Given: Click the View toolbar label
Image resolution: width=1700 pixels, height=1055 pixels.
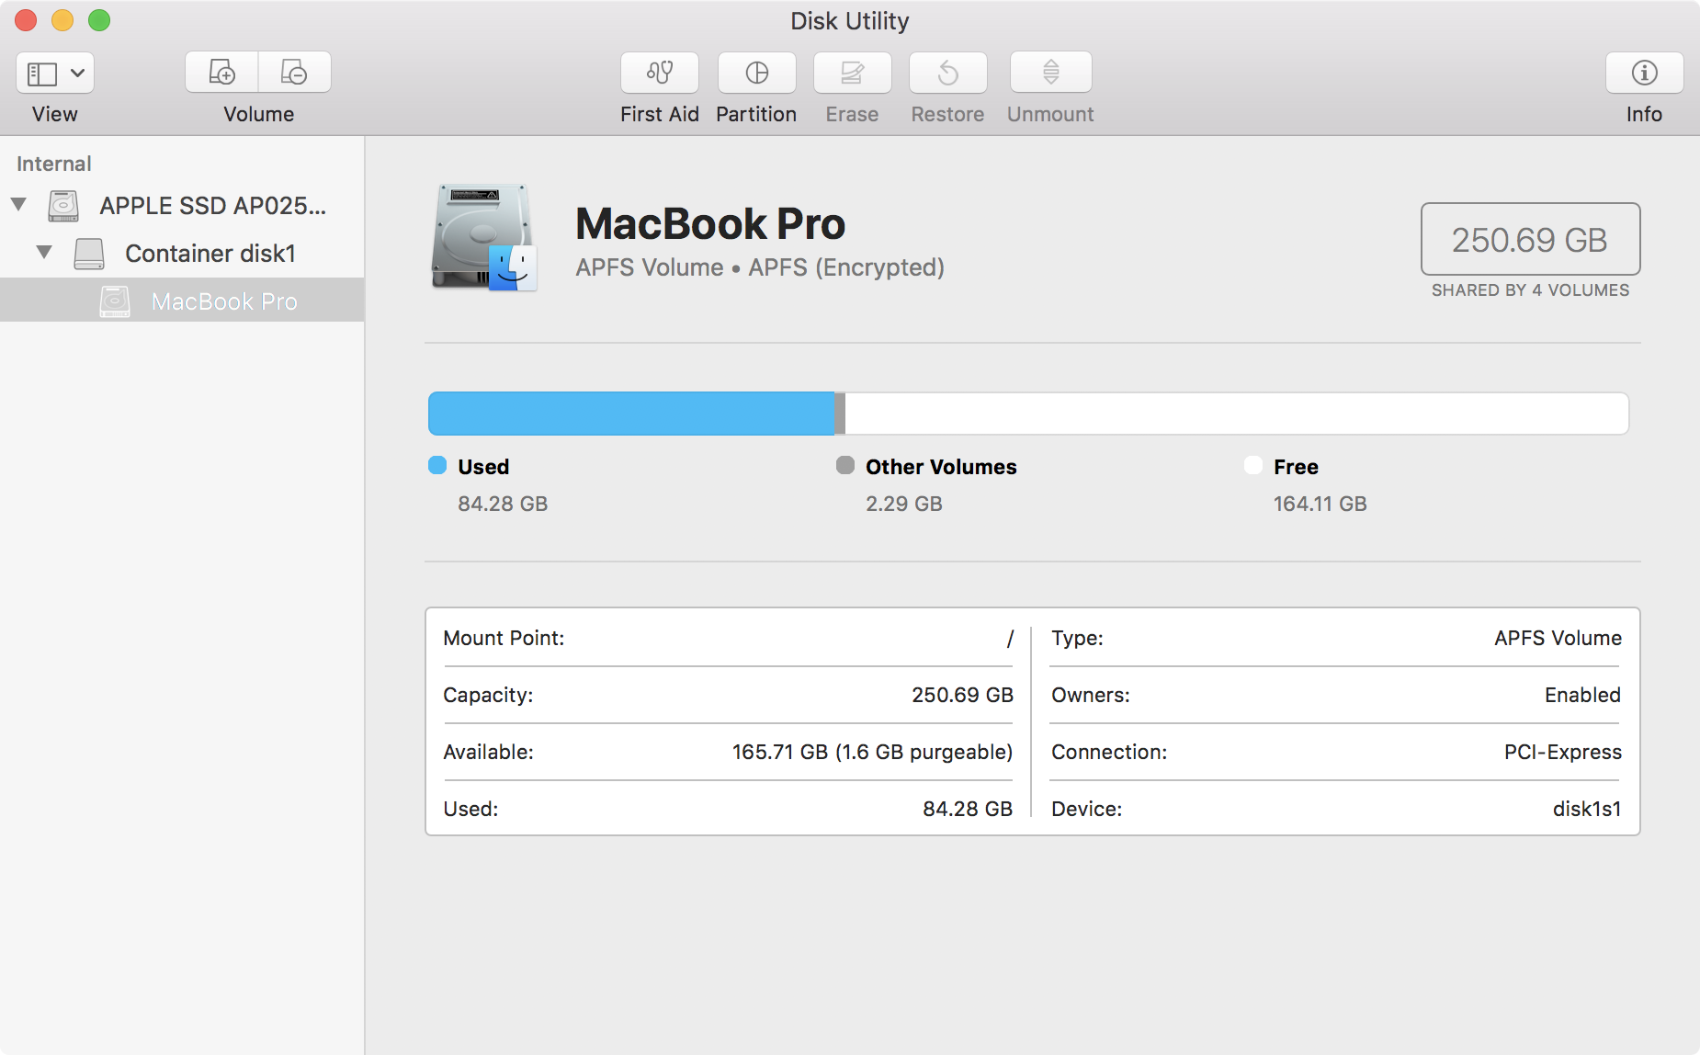Looking at the screenshot, I should 55,114.
